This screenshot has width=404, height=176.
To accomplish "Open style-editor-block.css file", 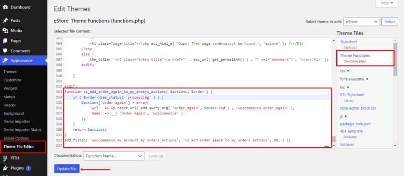I will coord(358,108).
